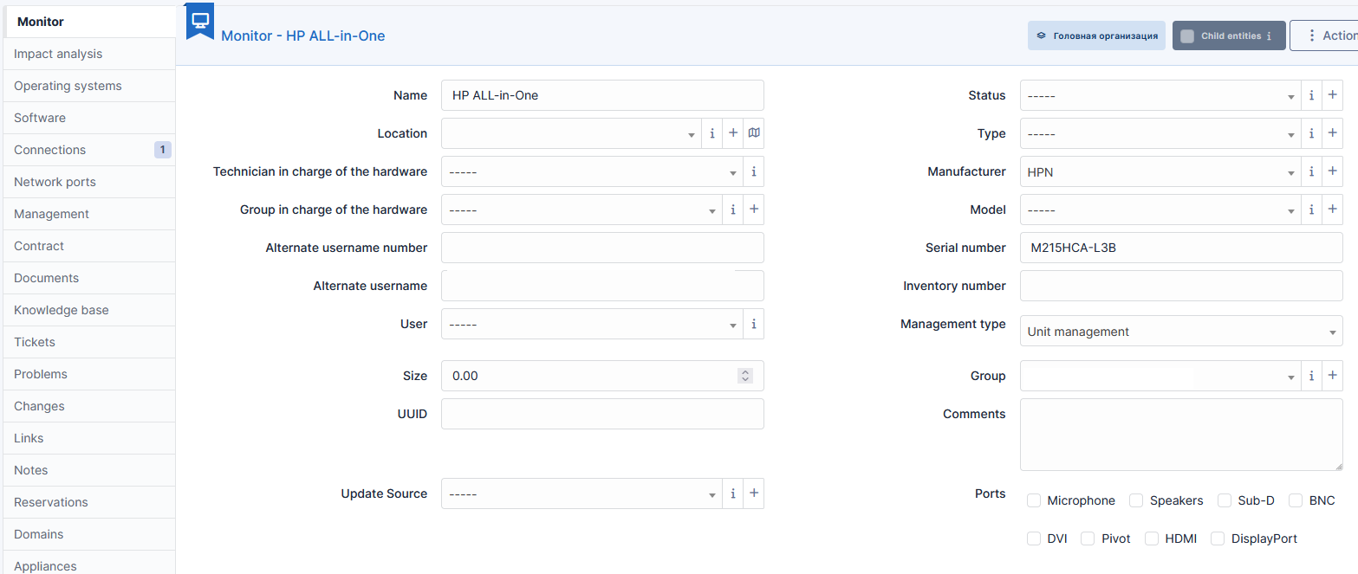The image size is (1358, 574).
Task: Click the Size field spinner arrows
Action: click(x=745, y=376)
